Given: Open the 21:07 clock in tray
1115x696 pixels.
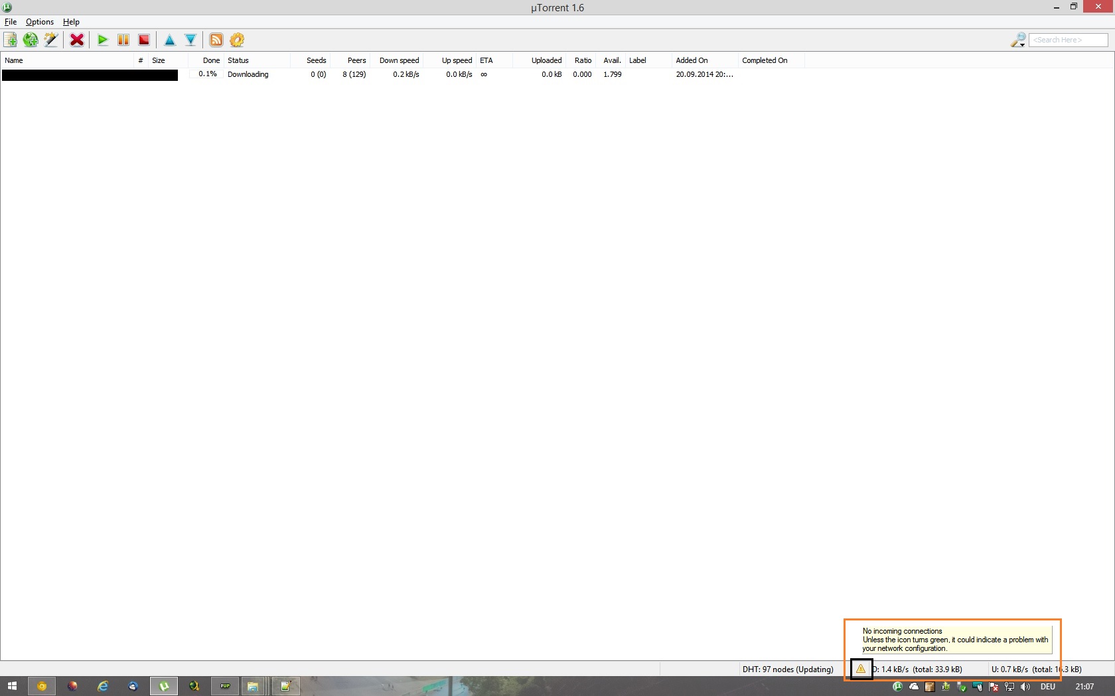Looking at the screenshot, I should tap(1084, 687).
